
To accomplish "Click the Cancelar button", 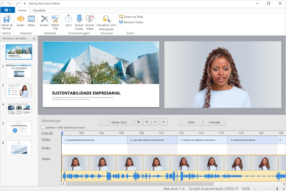I will point(214,122).
